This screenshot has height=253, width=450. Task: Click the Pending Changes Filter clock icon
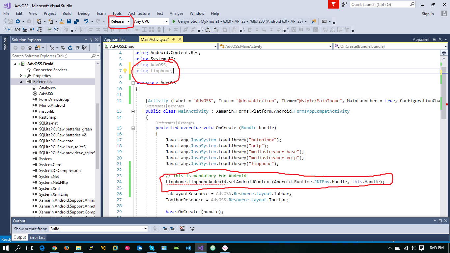click(53, 48)
